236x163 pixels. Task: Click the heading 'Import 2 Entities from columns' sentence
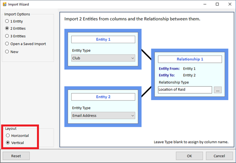coord(132,19)
